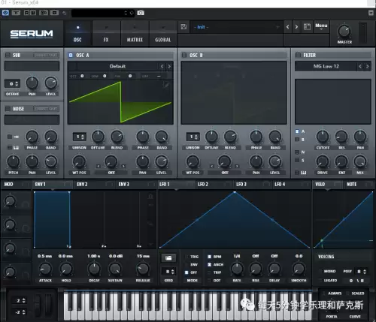This screenshot has height=322, width=376.
Task: Select the LFO 3 tab
Action: tap(253, 185)
